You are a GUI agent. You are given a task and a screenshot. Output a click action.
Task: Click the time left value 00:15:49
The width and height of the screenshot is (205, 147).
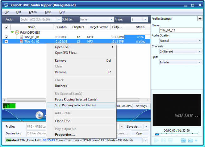(49, 140)
